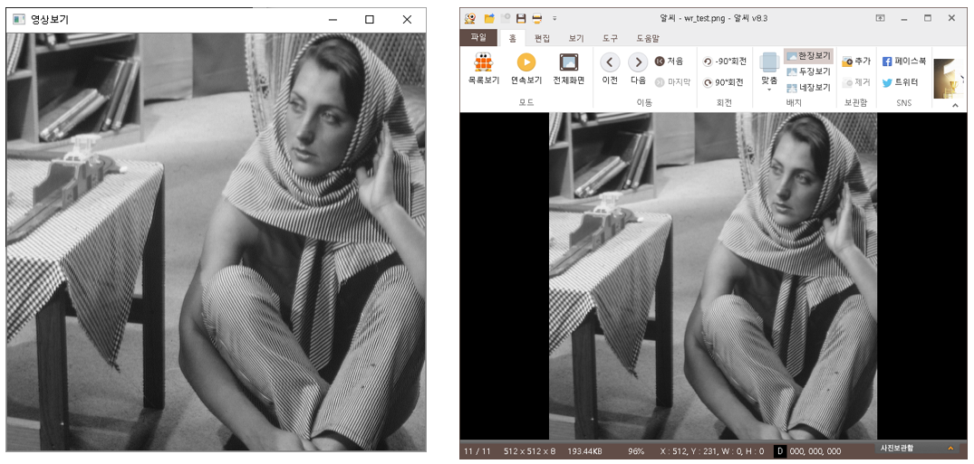The width and height of the screenshot is (974, 464).
Task: Click the 영상보기 window title icon
Action: tap(19, 19)
